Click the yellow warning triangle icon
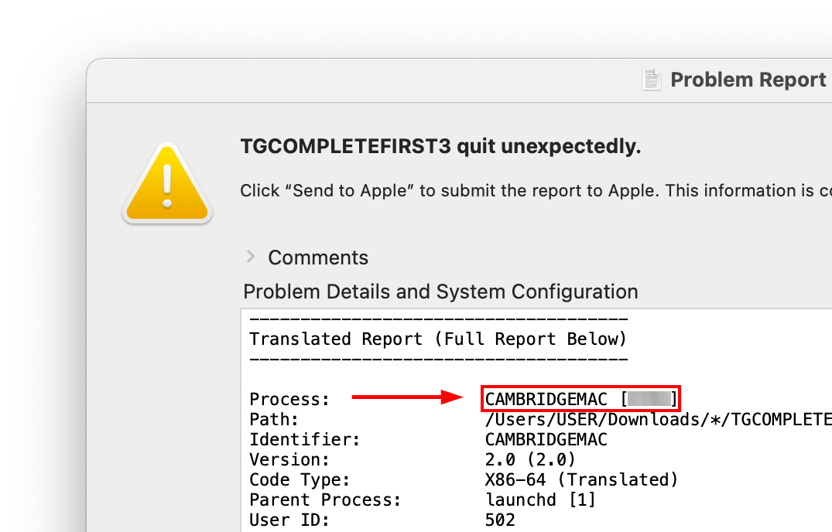 click(x=166, y=184)
